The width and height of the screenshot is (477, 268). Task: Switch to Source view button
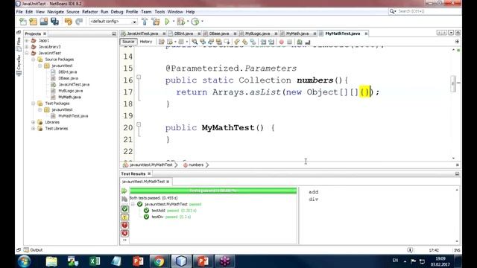(128, 42)
